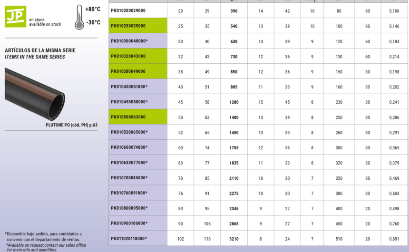This screenshot has height=252, width=409.
Task: Click the 'ITEMS IN THE SAME SERIES' heading
Action: [x=35, y=57]
